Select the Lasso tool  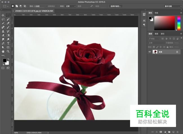tap(3, 19)
